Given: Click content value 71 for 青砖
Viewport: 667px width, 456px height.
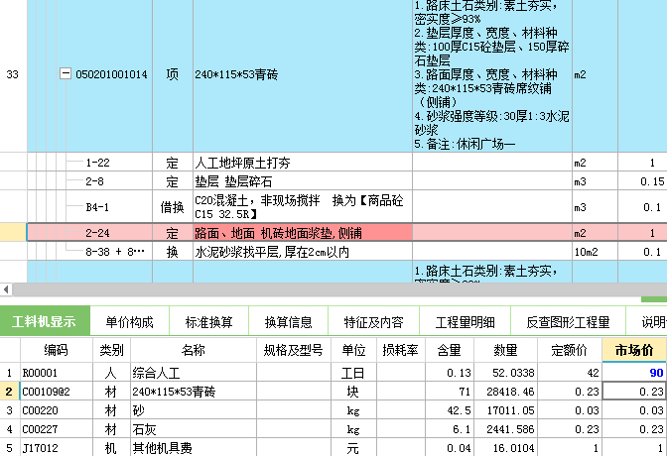Looking at the screenshot, I should 450,392.
